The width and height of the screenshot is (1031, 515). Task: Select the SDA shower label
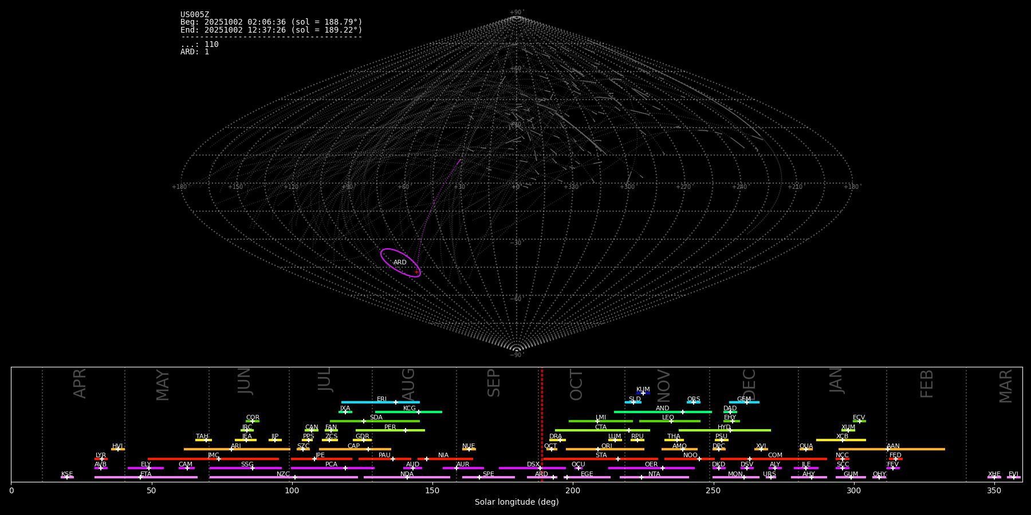pyautogui.click(x=376, y=418)
